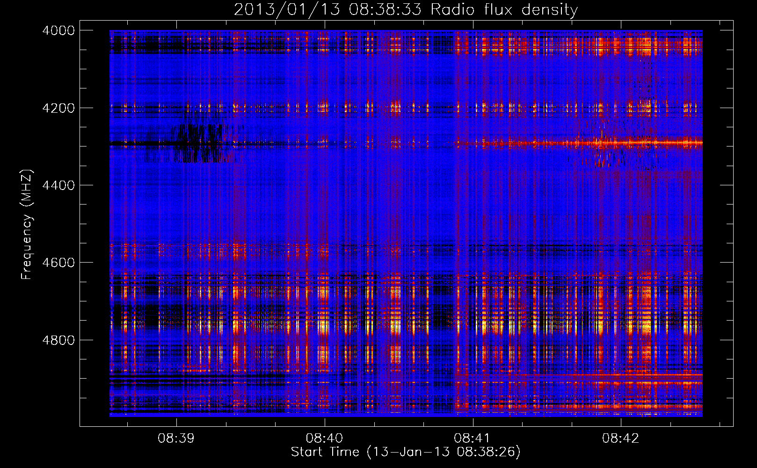Click the 'Frequency (MHZ)' axis label

[27, 225]
